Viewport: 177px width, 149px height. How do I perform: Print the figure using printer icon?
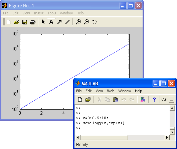tap(33, 22)
